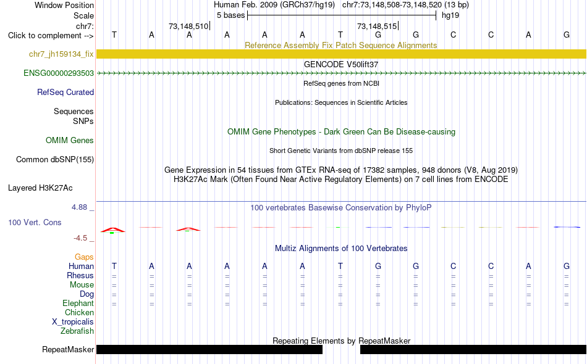Viewport: 587px width, 364px height.
Task: Click the chr7:73,148,508-73,148,520 position text
Action: 405,5
